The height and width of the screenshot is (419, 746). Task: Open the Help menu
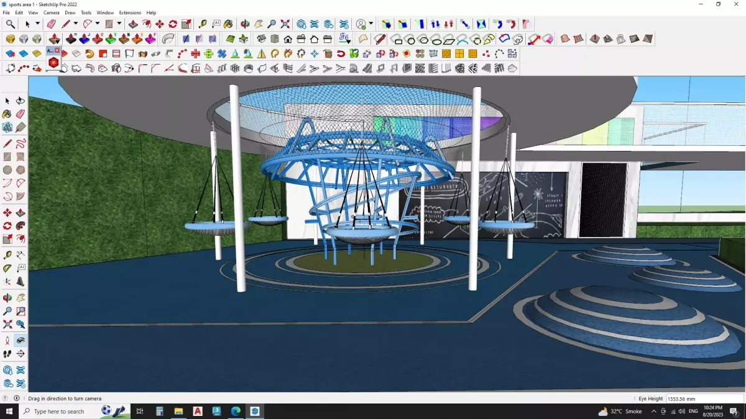[151, 12]
